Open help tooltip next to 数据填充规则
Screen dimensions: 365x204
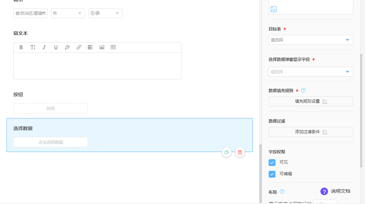(303, 90)
